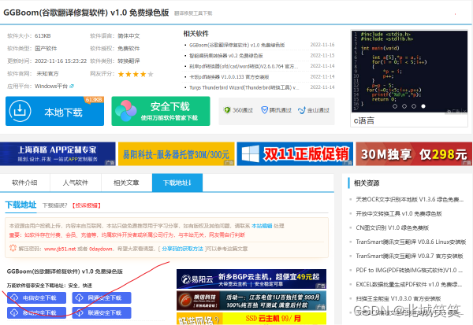Open 天若OCR文字识别本地版 V1.3.6 resource
Viewport: 473px width, 325px height.
pyautogui.click(x=409, y=199)
